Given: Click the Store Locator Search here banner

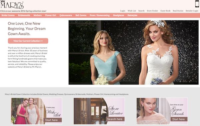Looking at the screenshot, I should pos(99,111).
